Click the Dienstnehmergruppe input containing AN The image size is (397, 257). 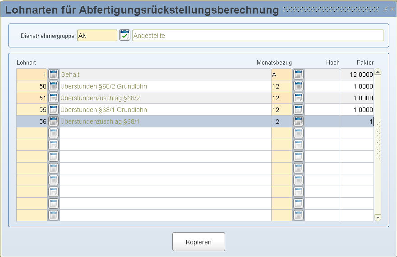[x=97, y=36]
